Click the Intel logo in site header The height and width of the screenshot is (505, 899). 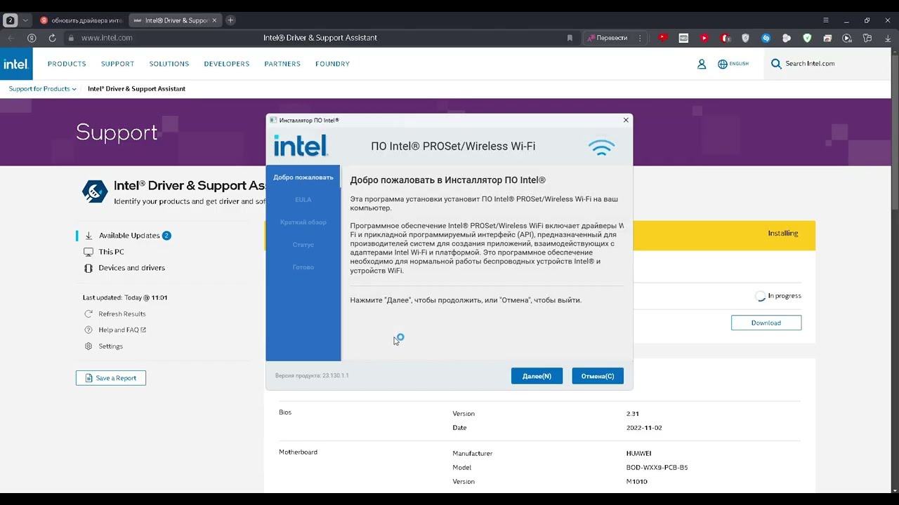coord(15,64)
